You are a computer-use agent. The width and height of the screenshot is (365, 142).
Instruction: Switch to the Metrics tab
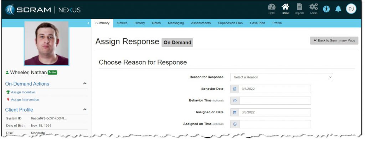pyautogui.click(x=122, y=23)
